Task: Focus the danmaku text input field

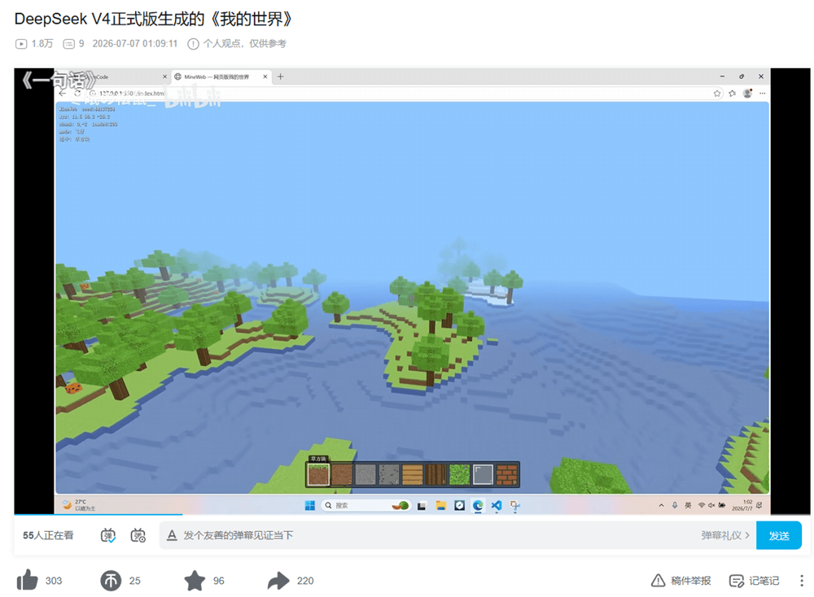Action: point(436,535)
